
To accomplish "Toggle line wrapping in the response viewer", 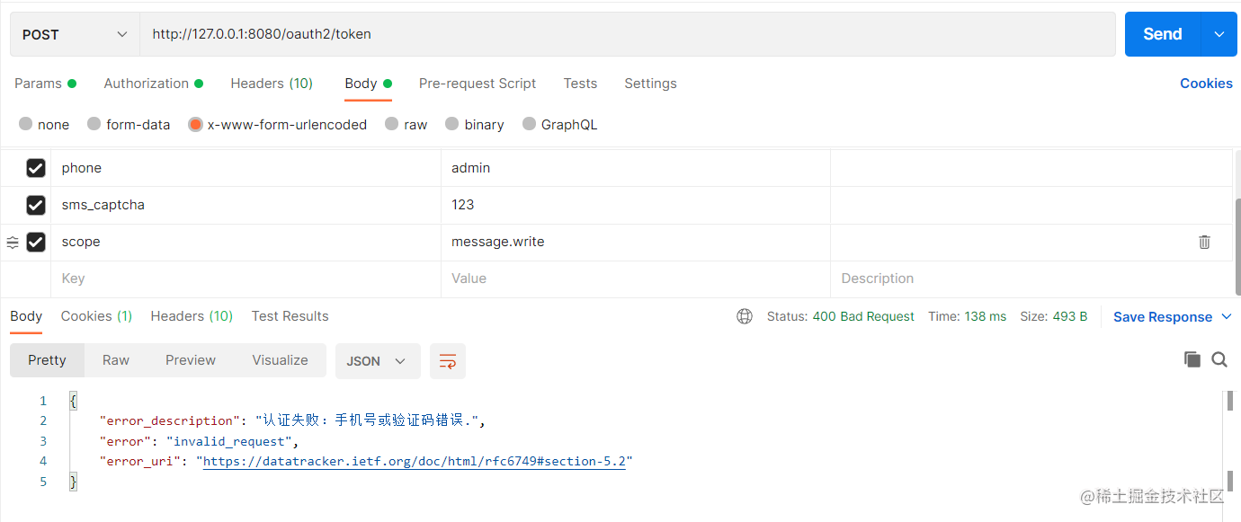I will [447, 359].
